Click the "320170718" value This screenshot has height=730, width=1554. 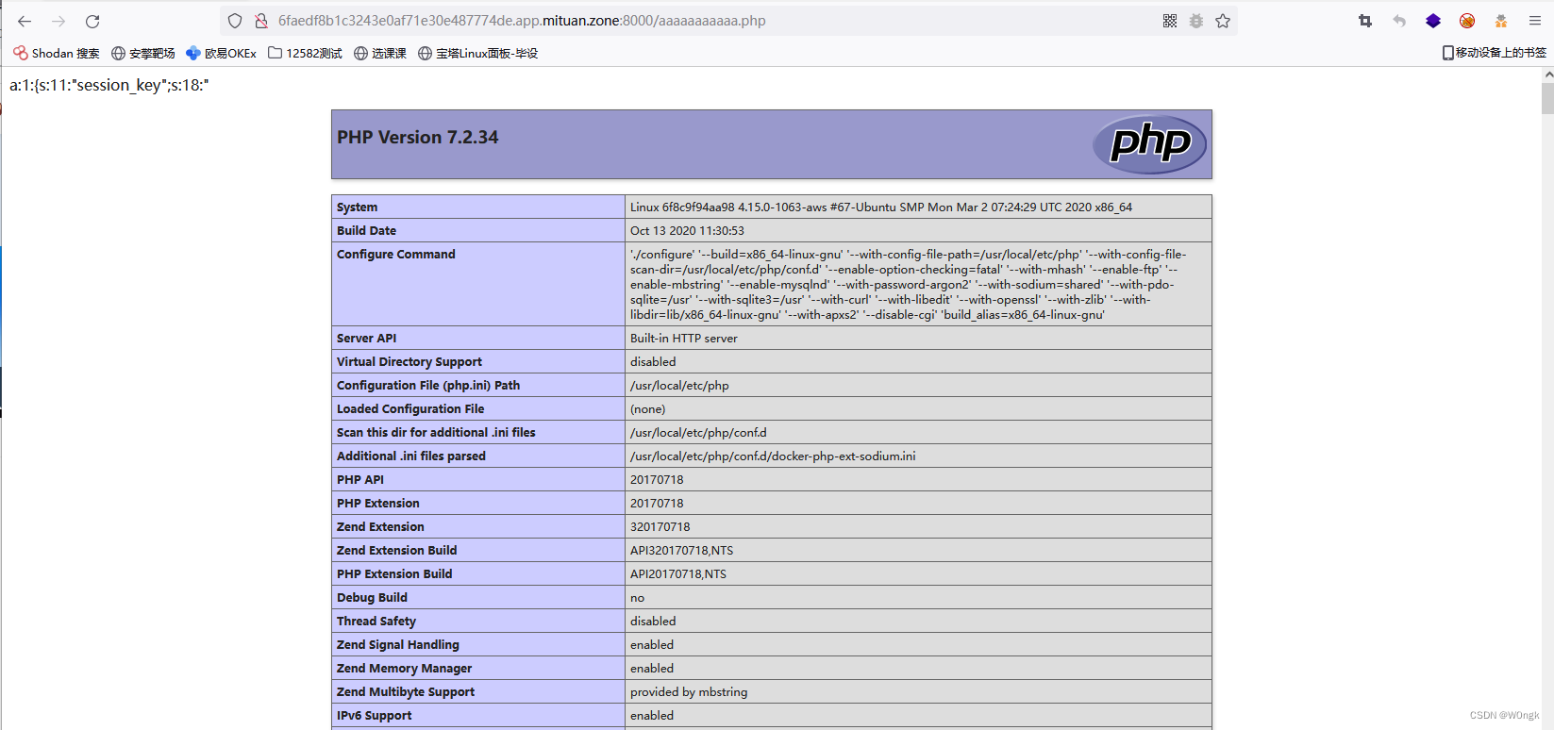660,527
